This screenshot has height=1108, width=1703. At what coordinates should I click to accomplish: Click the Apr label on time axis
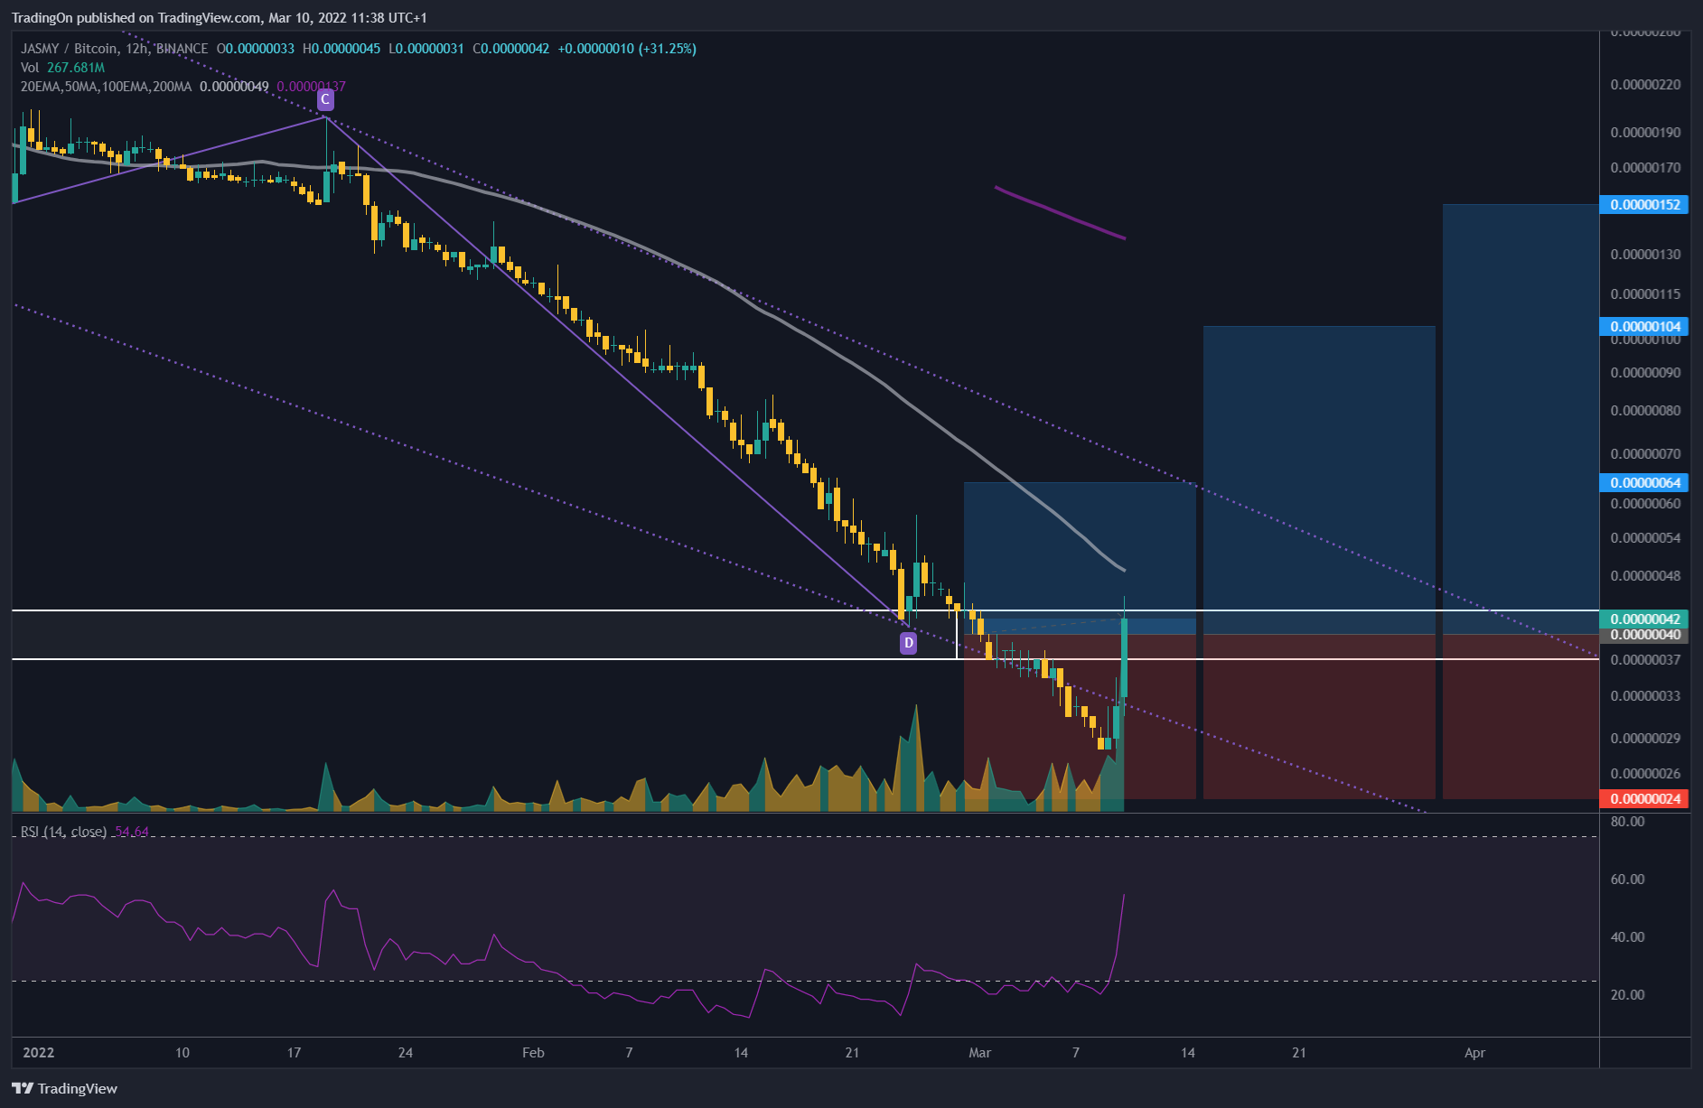pos(1474,1053)
